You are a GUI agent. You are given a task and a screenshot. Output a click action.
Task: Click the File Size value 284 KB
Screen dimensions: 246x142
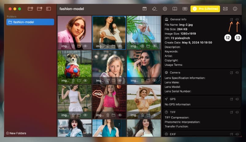point(182,29)
